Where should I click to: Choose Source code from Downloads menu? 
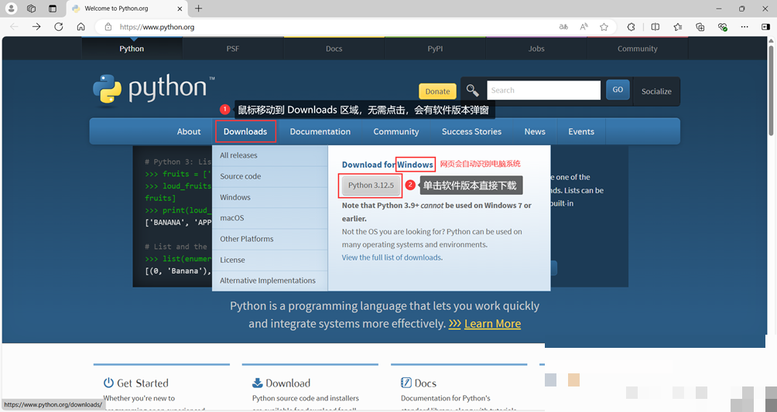pos(270,176)
